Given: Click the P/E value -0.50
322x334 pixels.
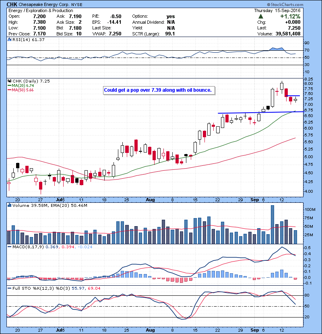Looking at the screenshot, I should (x=116, y=16).
